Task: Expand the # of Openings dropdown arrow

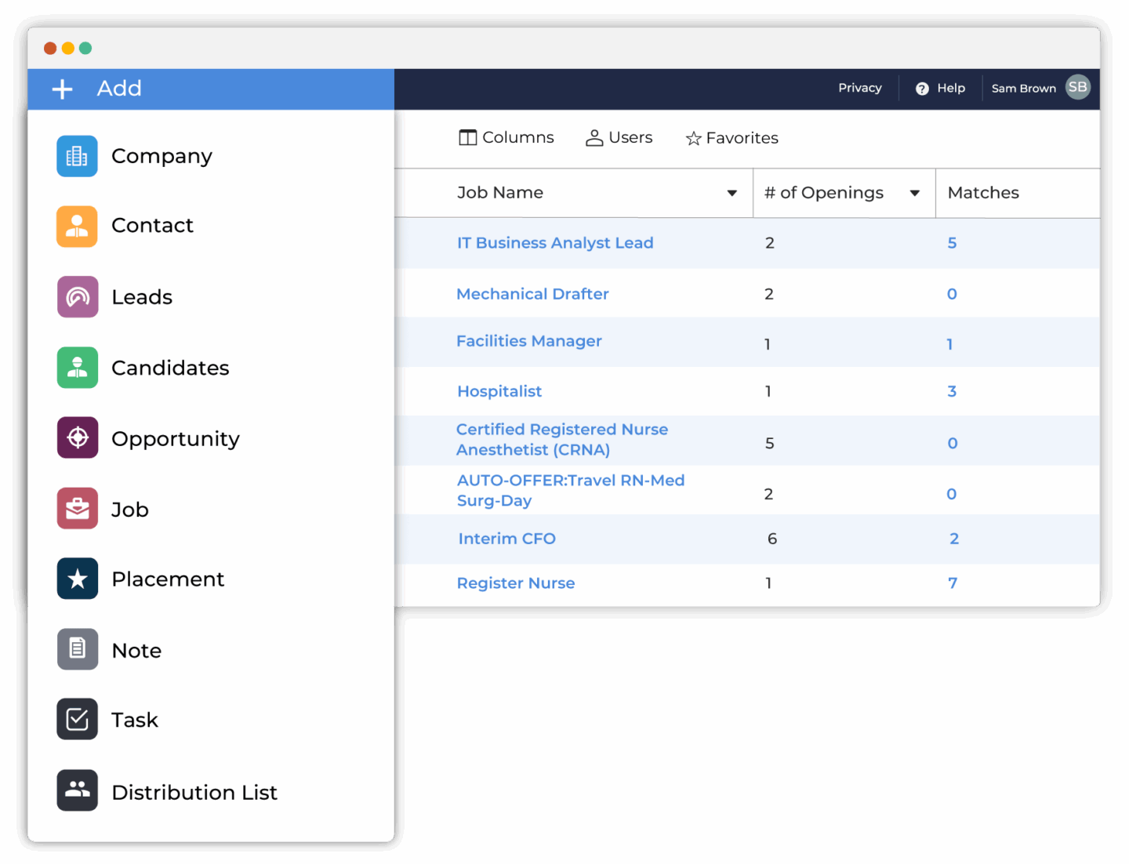Action: coord(915,193)
